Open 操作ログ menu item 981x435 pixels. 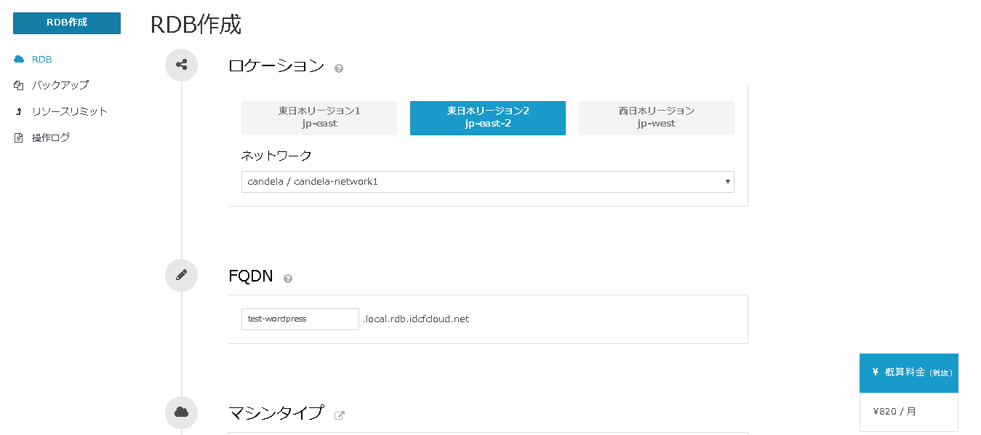(x=51, y=137)
